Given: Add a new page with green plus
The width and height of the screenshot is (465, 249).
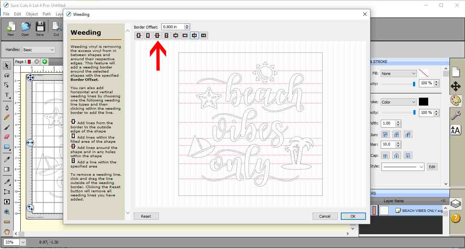Looking at the screenshot, I should click(x=45, y=62).
